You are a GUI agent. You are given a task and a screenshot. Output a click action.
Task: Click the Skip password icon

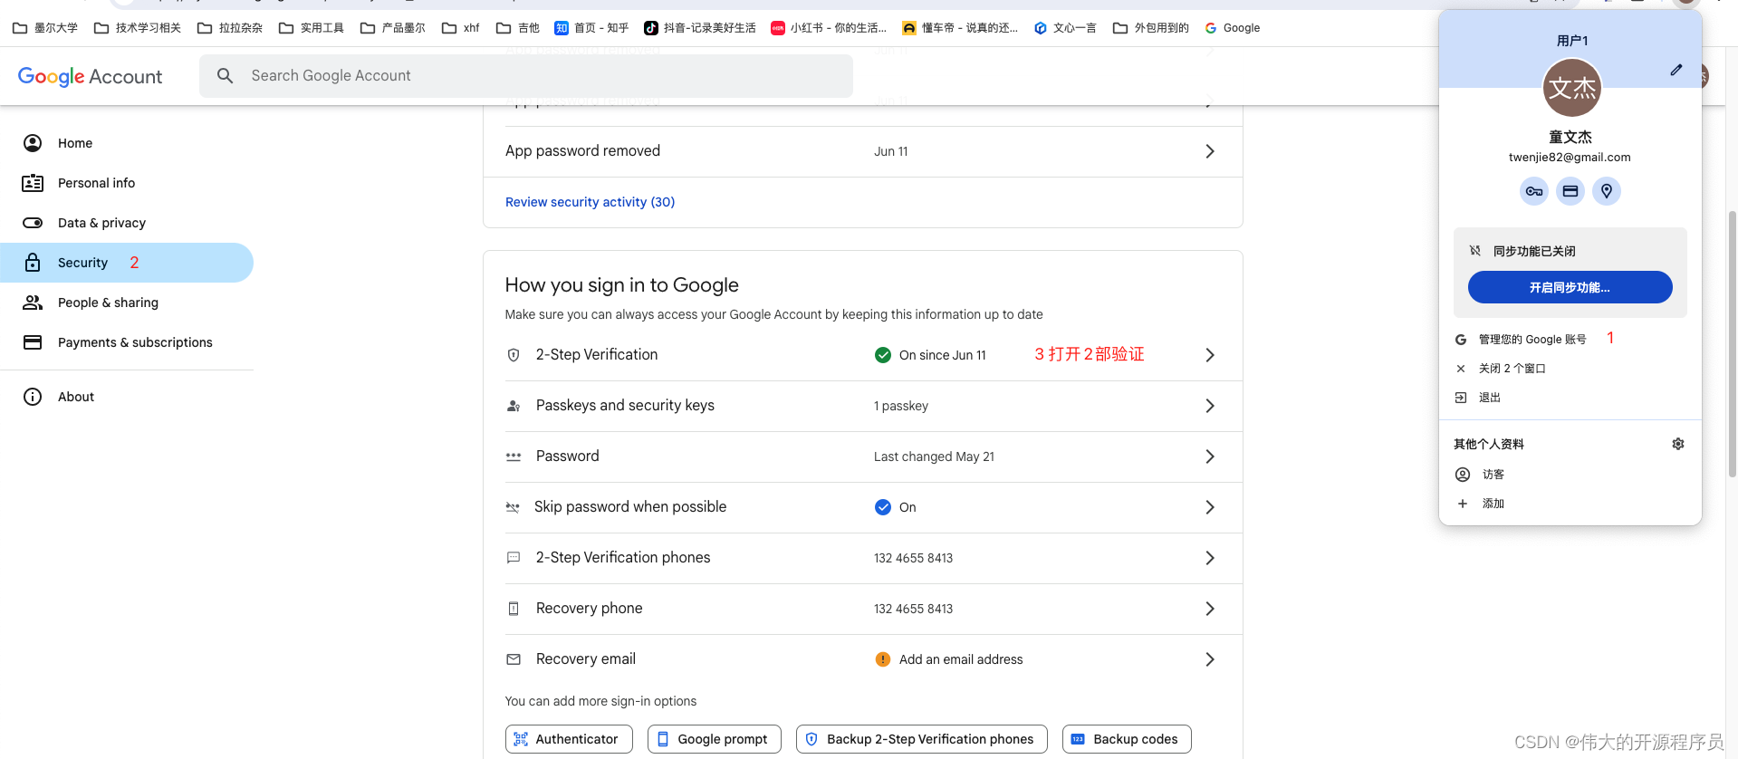click(x=513, y=507)
